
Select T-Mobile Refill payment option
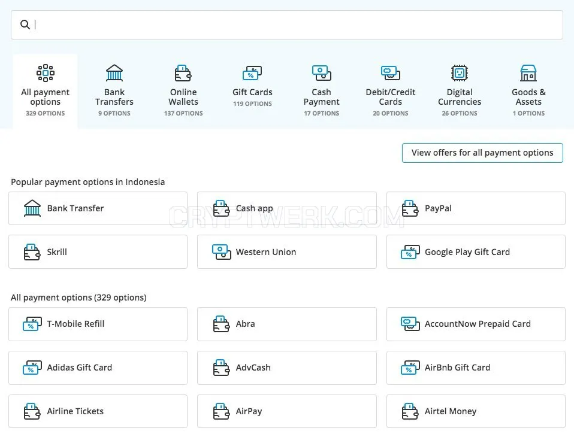point(98,324)
